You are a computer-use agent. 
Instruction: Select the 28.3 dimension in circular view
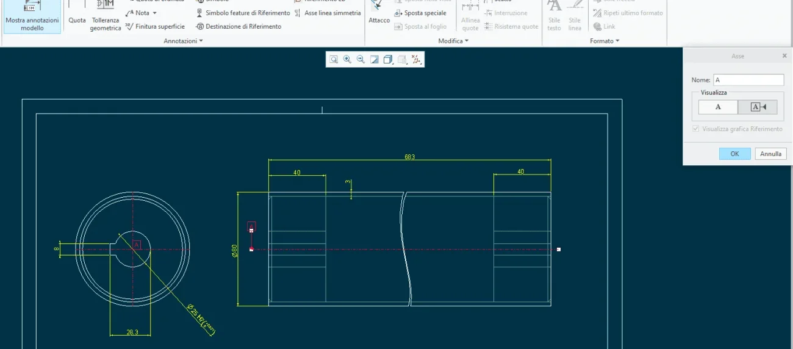coord(132,333)
